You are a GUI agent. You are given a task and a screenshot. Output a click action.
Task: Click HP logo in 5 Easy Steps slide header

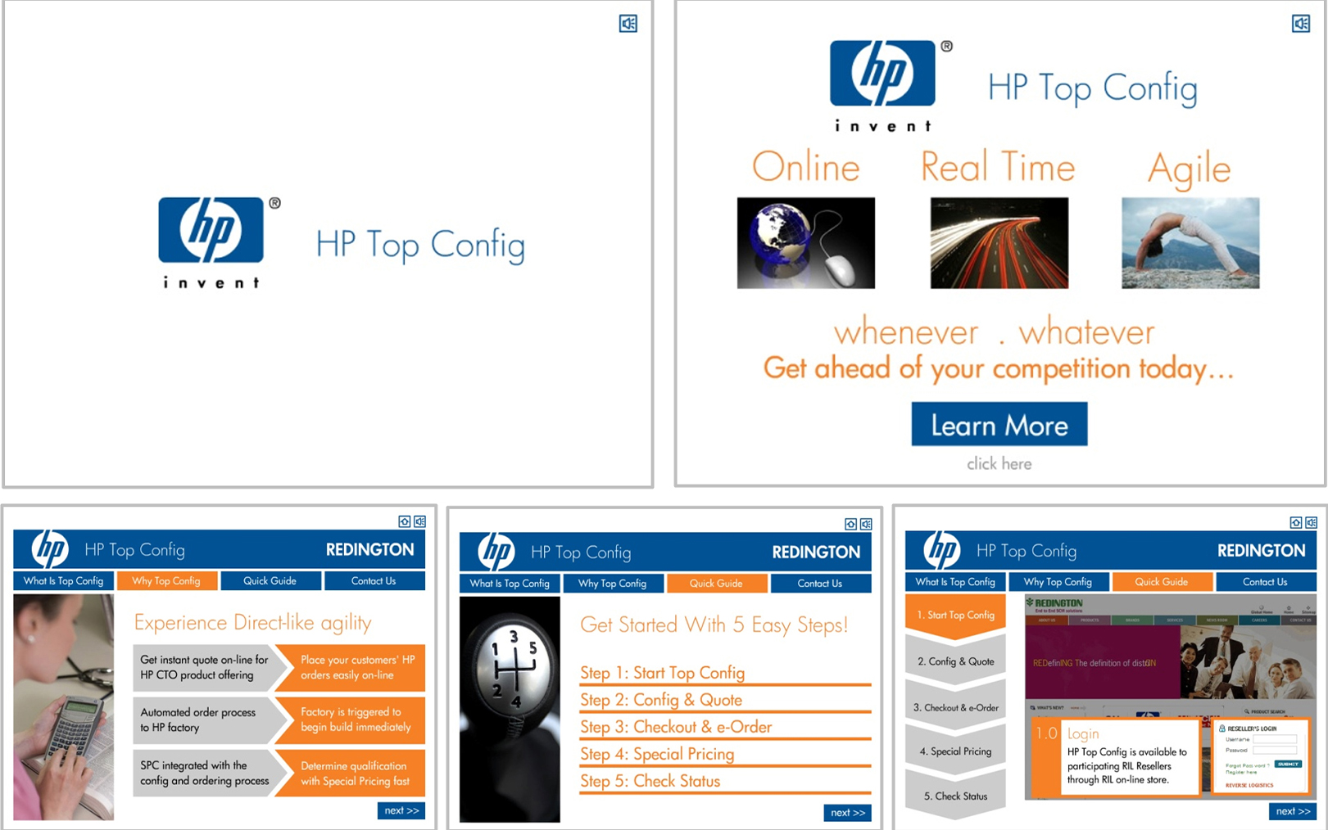[x=496, y=552]
